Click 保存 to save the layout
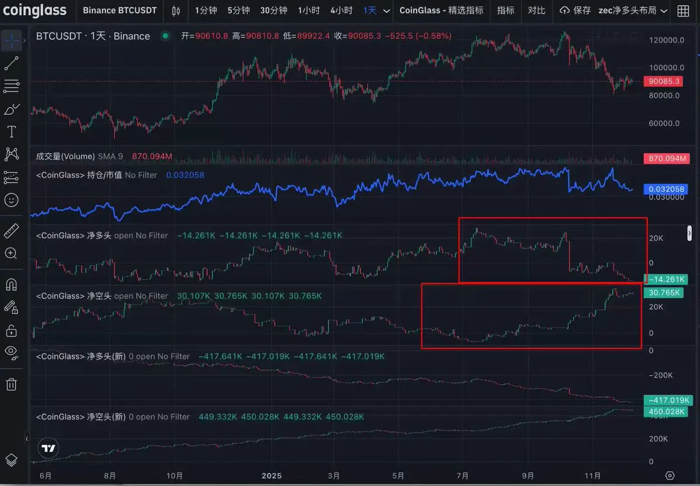 pos(582,11)
